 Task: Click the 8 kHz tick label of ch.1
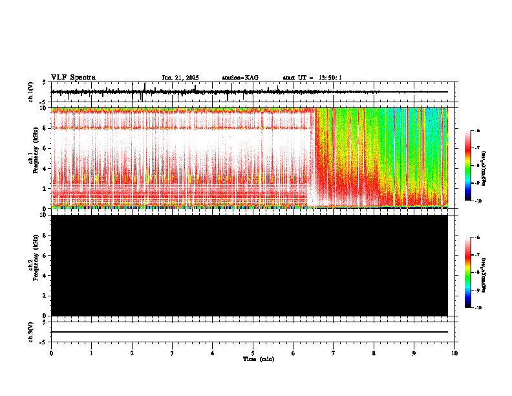(45, 128)
